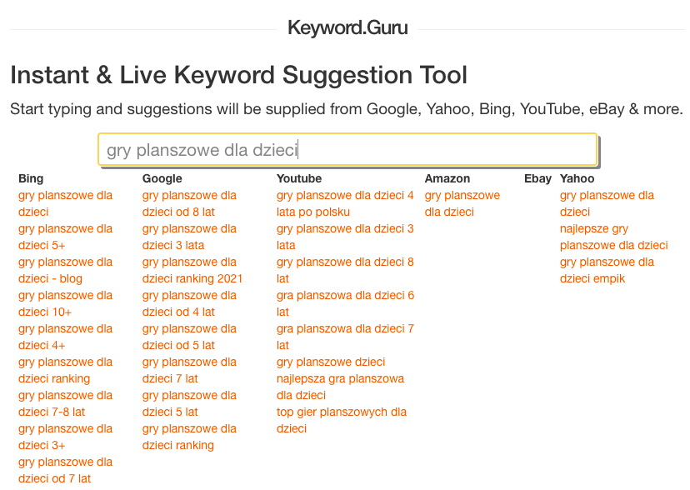The height and width of the screenshot is (490, 690).
Task: Choose Bing suggestion 'gry planszowe dla dzieci 3+'
Action: [x=65, y=437]
